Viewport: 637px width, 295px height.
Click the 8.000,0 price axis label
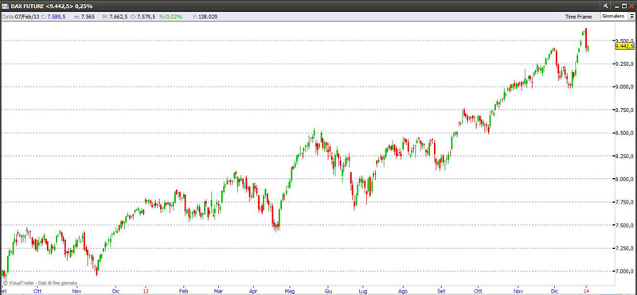[625, 180]
